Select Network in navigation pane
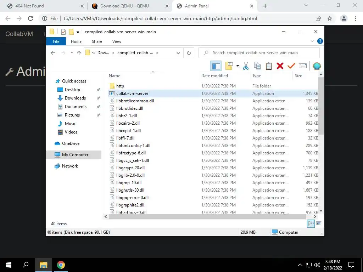Screen dimensions: 363x272 pyautogui.click(x=70, y=166)
